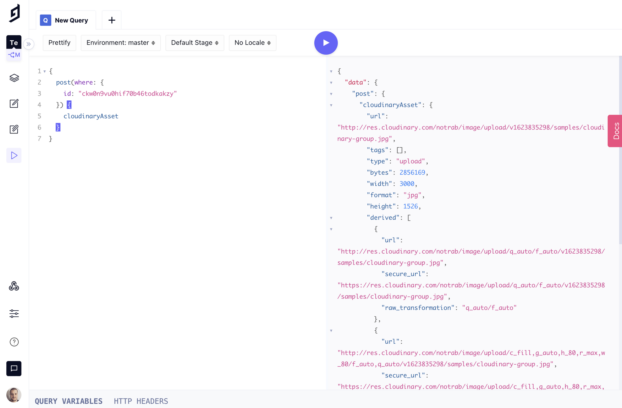The height and width of the screenshot is (408, 622).
Task: Open the Default Stage dropdown
Action: (x=194, y=43)
